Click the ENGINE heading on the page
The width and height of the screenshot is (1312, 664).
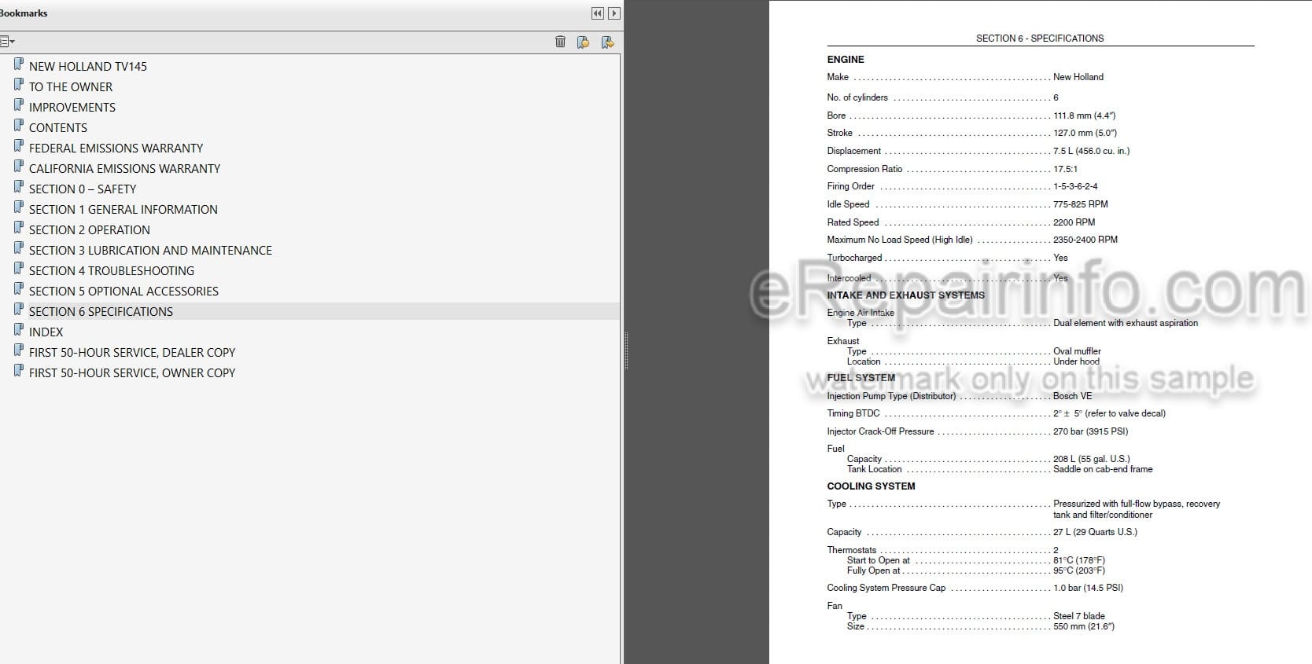coord(846,60)
